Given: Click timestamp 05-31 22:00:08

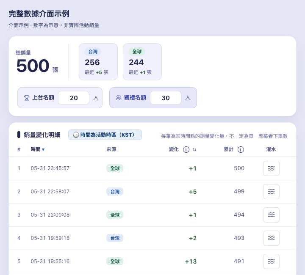Looking at the screenshot, I should point(50,215).
